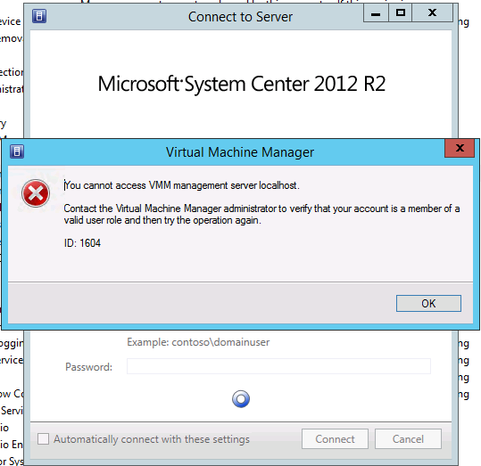Click the Microsoft System Center 2012 R2 heading
The width and height of the screenshot is (481, 466).
pyautogui.click(x=242, y=84)
